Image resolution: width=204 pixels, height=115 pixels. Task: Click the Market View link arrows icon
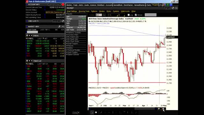(63, 27)
